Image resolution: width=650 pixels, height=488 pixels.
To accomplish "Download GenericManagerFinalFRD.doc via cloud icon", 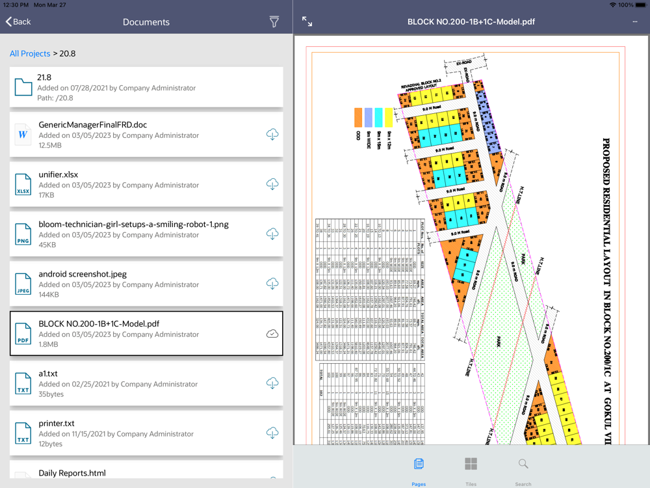I will [x=272, y=135].
